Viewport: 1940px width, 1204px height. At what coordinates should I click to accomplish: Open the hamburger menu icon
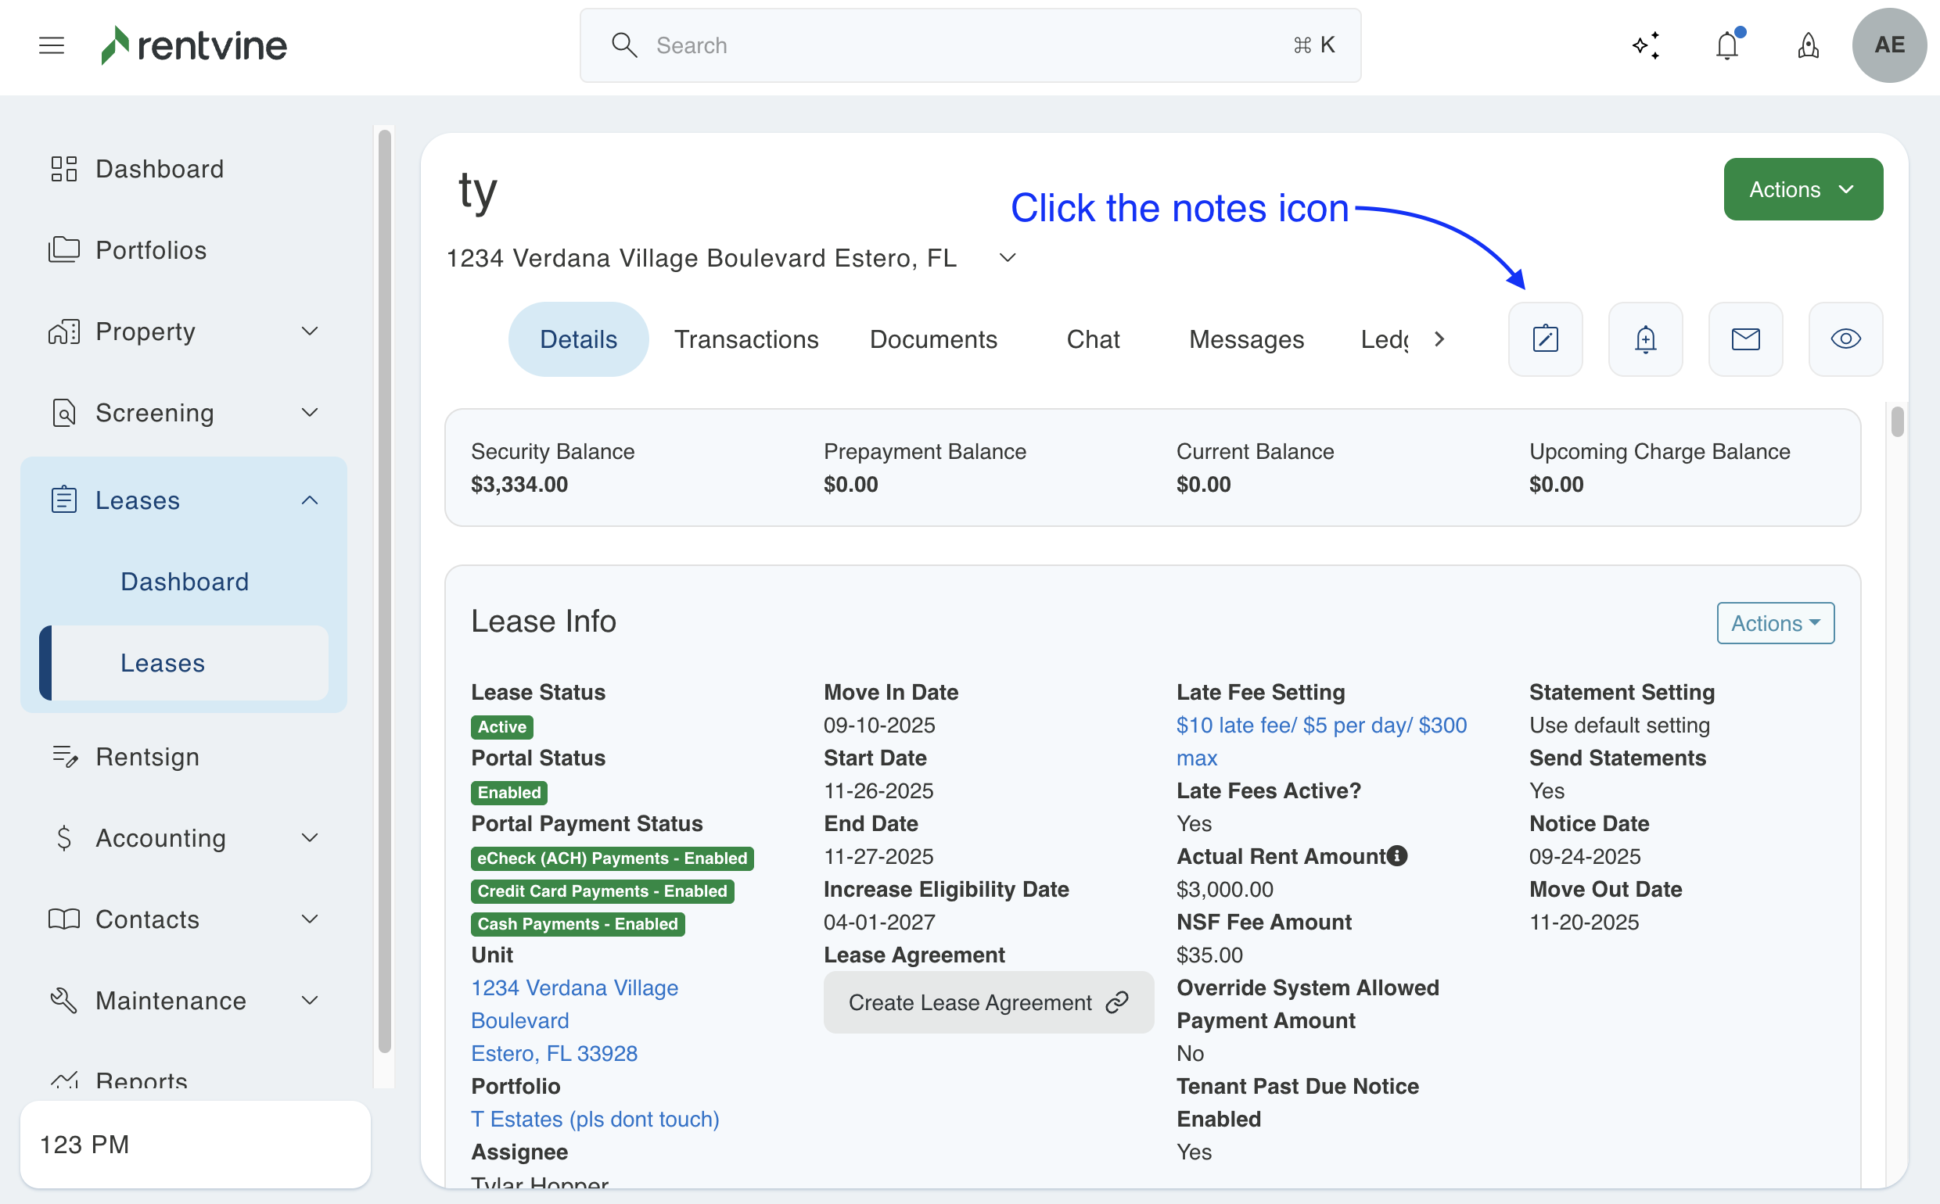(52, 45)
